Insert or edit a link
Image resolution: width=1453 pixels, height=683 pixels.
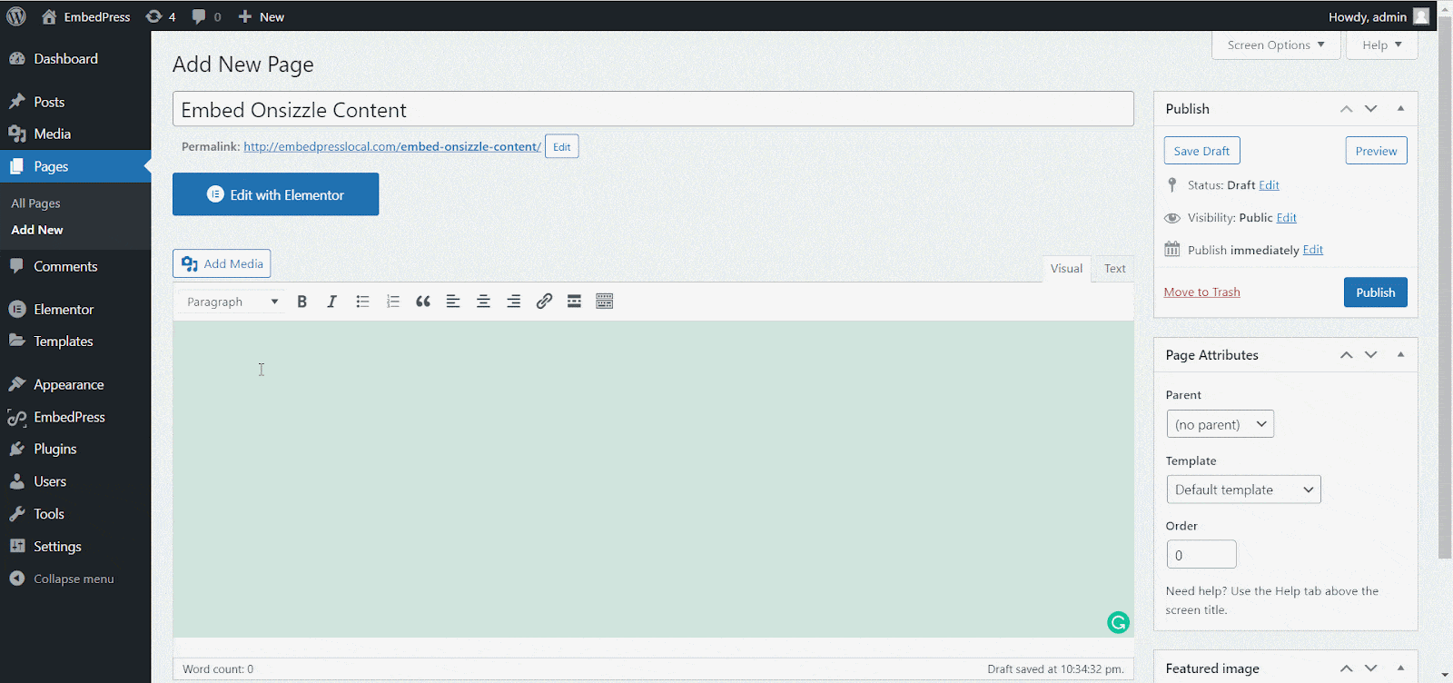[544, 302]
